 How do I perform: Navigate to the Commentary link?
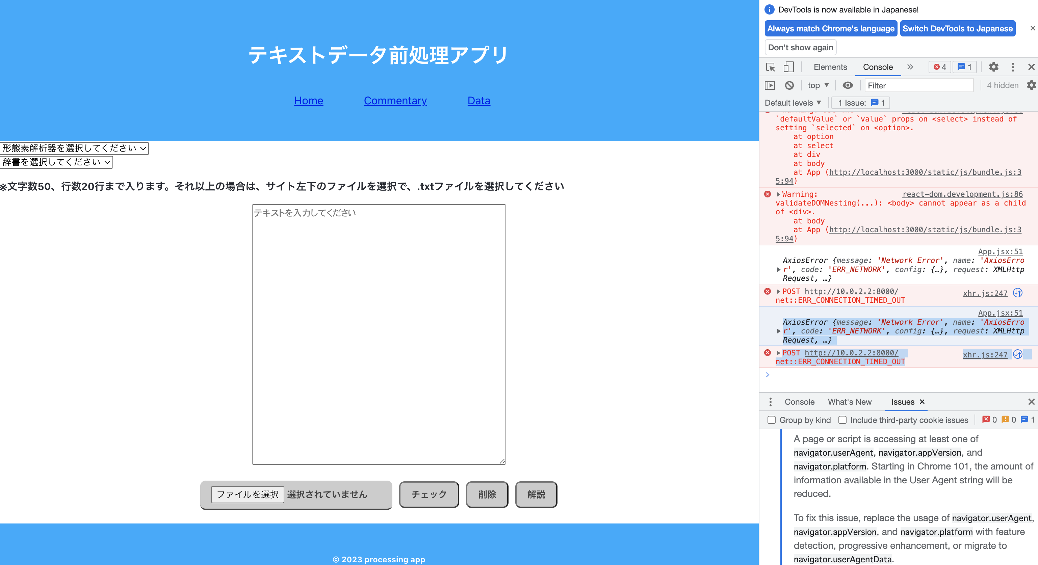[395, 101]
